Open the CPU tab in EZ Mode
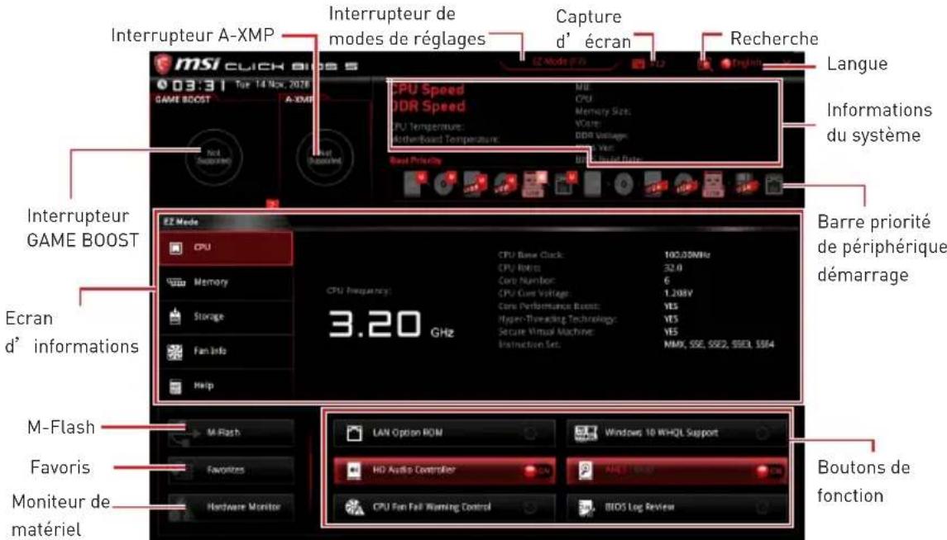The width and height of the screenshot is (947, 540). click(226, 248)
